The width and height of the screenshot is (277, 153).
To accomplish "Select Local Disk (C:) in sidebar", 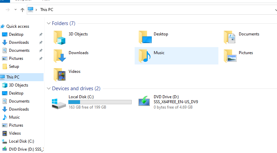I will coord(21,141).
